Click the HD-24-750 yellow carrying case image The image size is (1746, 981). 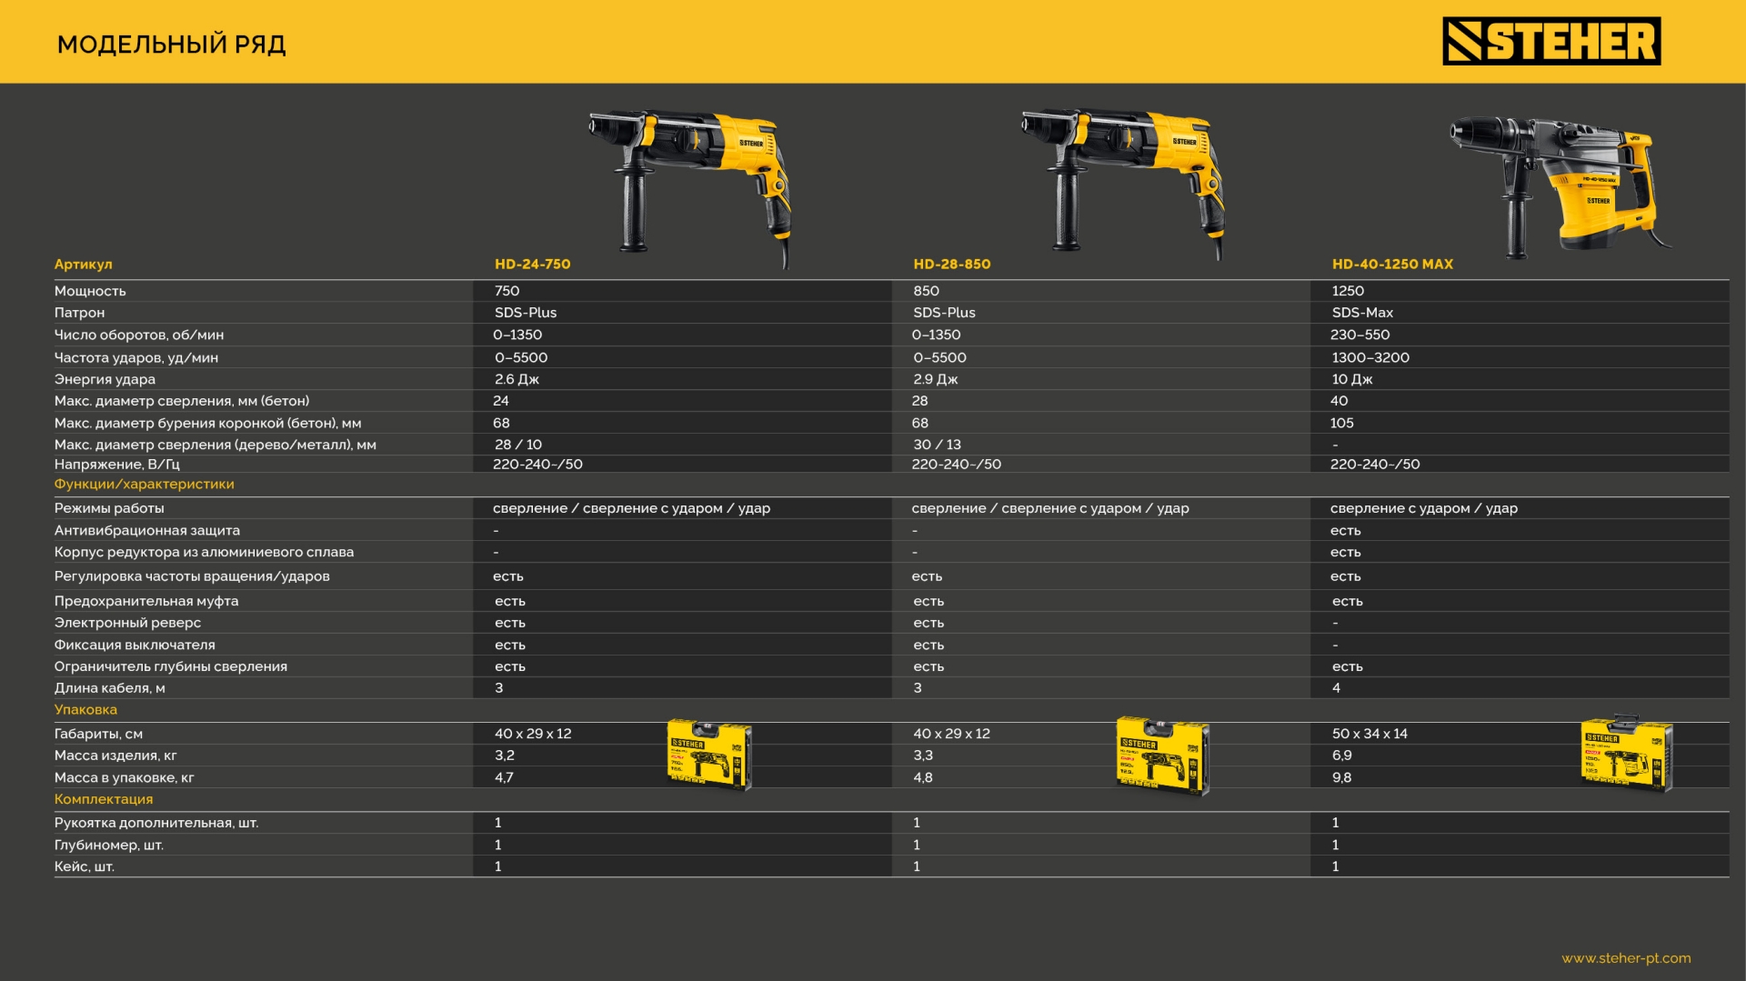pyautogui.click(x=709, y=754)
